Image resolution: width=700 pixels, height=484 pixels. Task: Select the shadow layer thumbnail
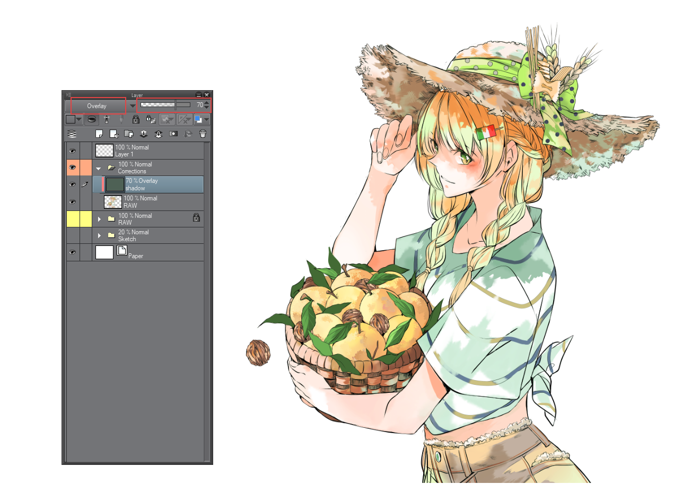click(x=115, y=184)
